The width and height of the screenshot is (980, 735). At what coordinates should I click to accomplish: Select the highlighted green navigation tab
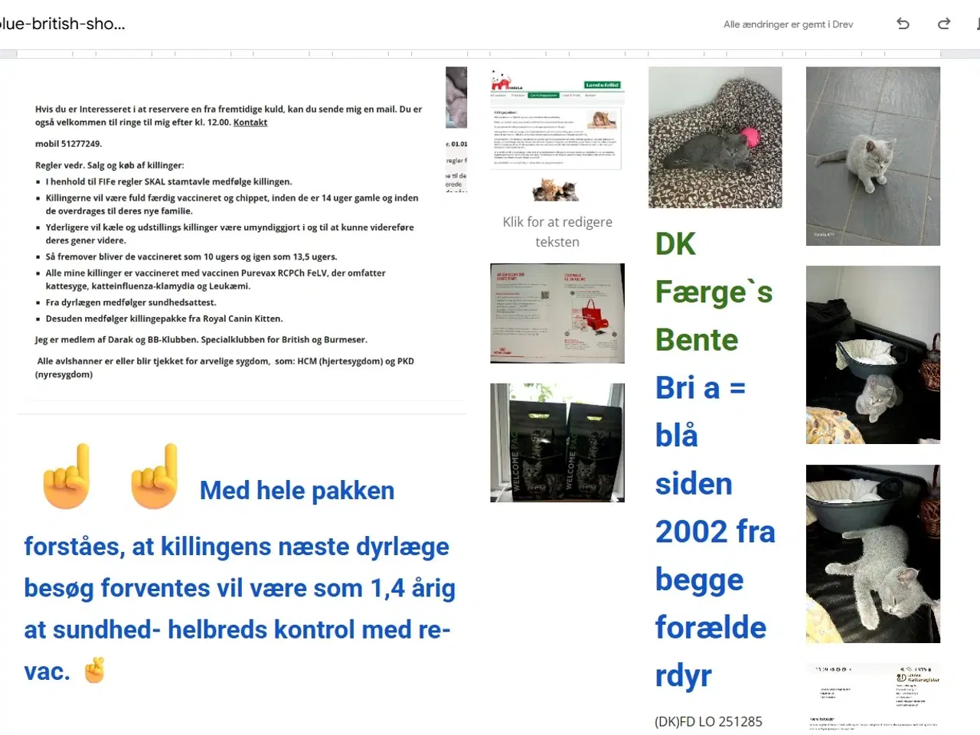[x=544, y=95]
